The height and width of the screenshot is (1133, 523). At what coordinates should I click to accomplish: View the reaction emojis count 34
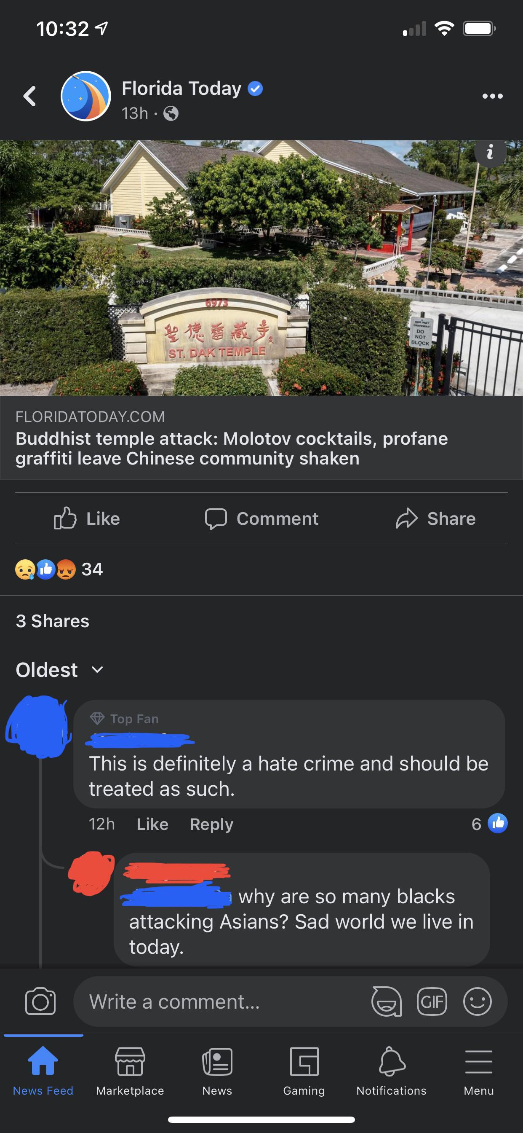59,569
